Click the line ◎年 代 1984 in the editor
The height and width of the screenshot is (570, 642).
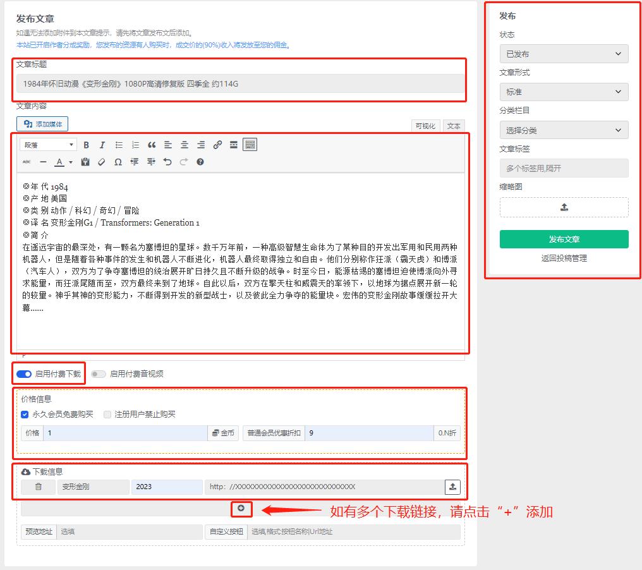click(45, 186)
